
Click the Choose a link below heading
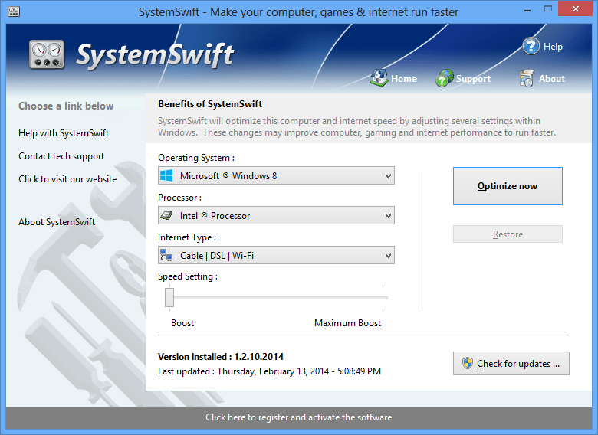coord(66,106)
